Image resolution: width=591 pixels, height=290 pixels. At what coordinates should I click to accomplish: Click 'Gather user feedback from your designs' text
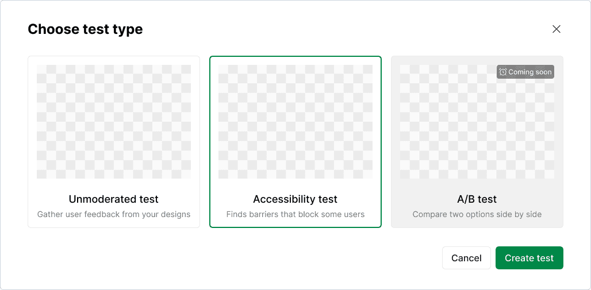(114, 215)
